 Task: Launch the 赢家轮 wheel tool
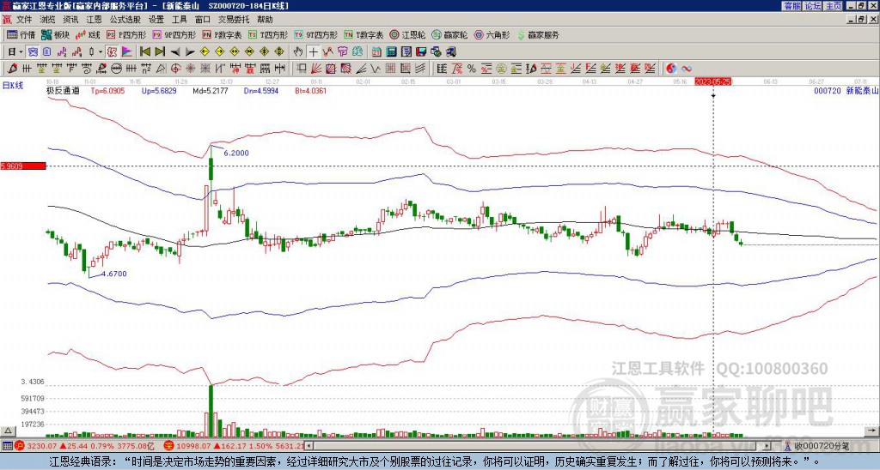click(x=449, y=34)
